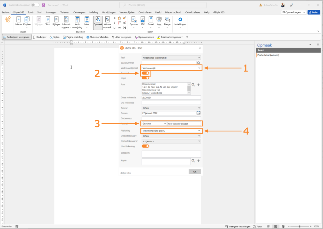Open the Taal dropdown

click(171, 58)
